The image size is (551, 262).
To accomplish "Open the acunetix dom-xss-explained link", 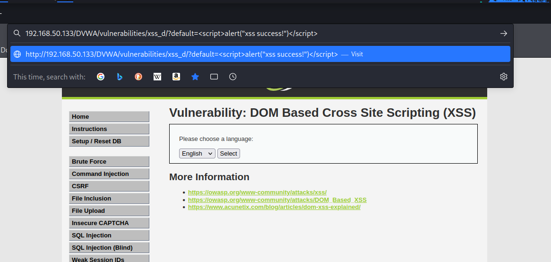I will [275, 207].
